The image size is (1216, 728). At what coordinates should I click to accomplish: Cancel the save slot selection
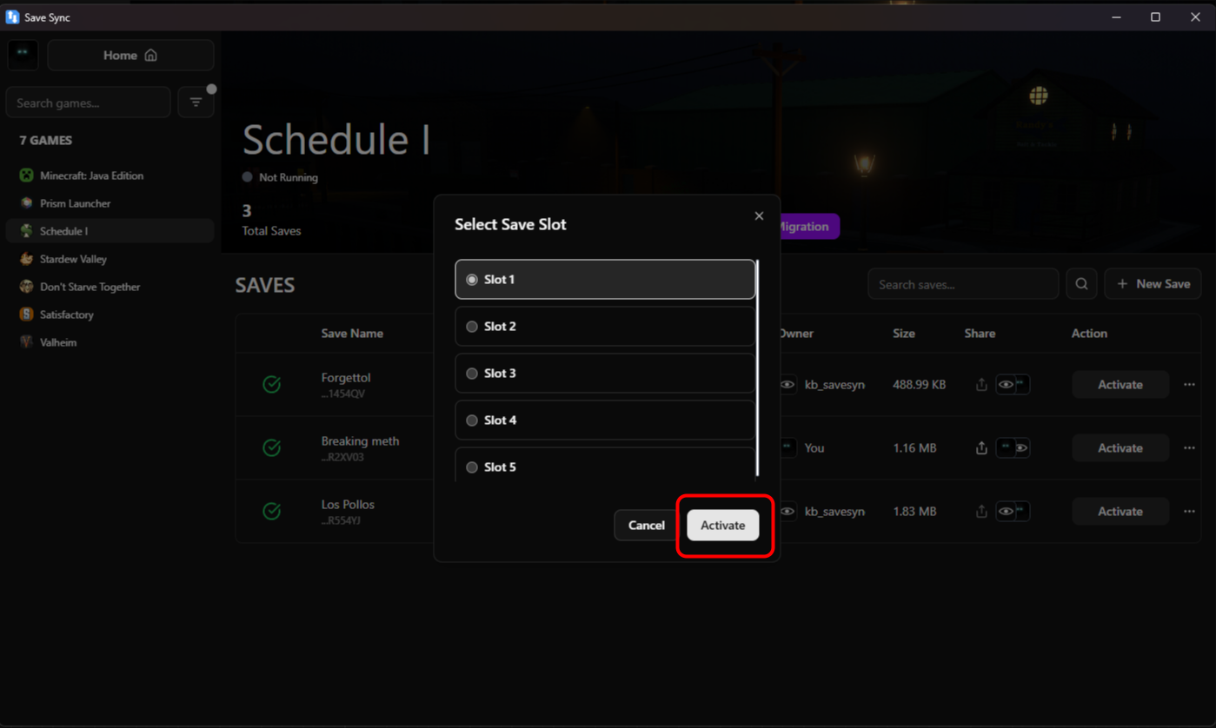(x=646, y=525)
